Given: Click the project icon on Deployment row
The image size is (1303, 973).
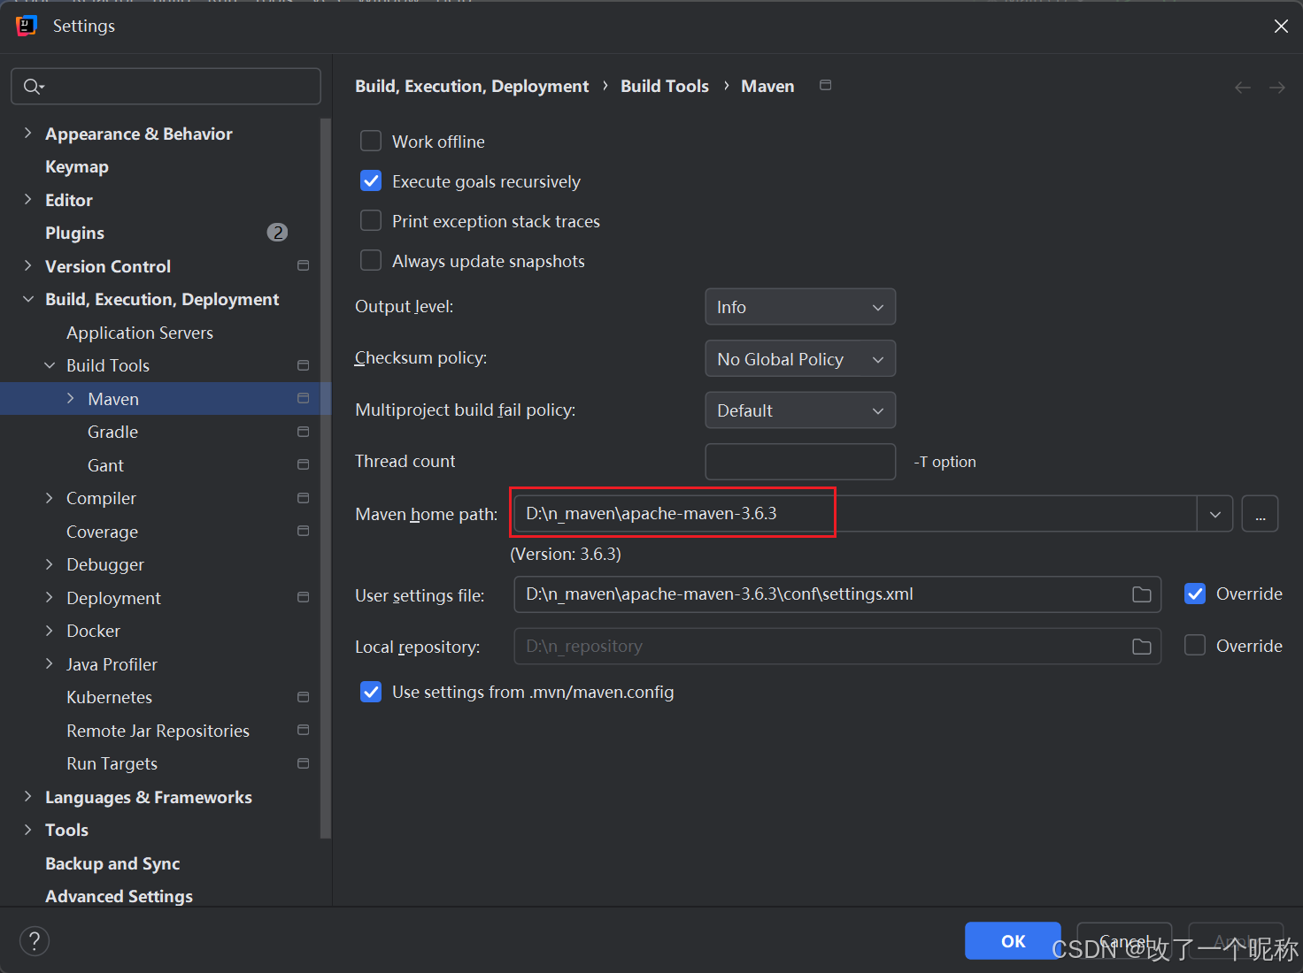Looking at the screenshot, I should click(x=303, y=597).
